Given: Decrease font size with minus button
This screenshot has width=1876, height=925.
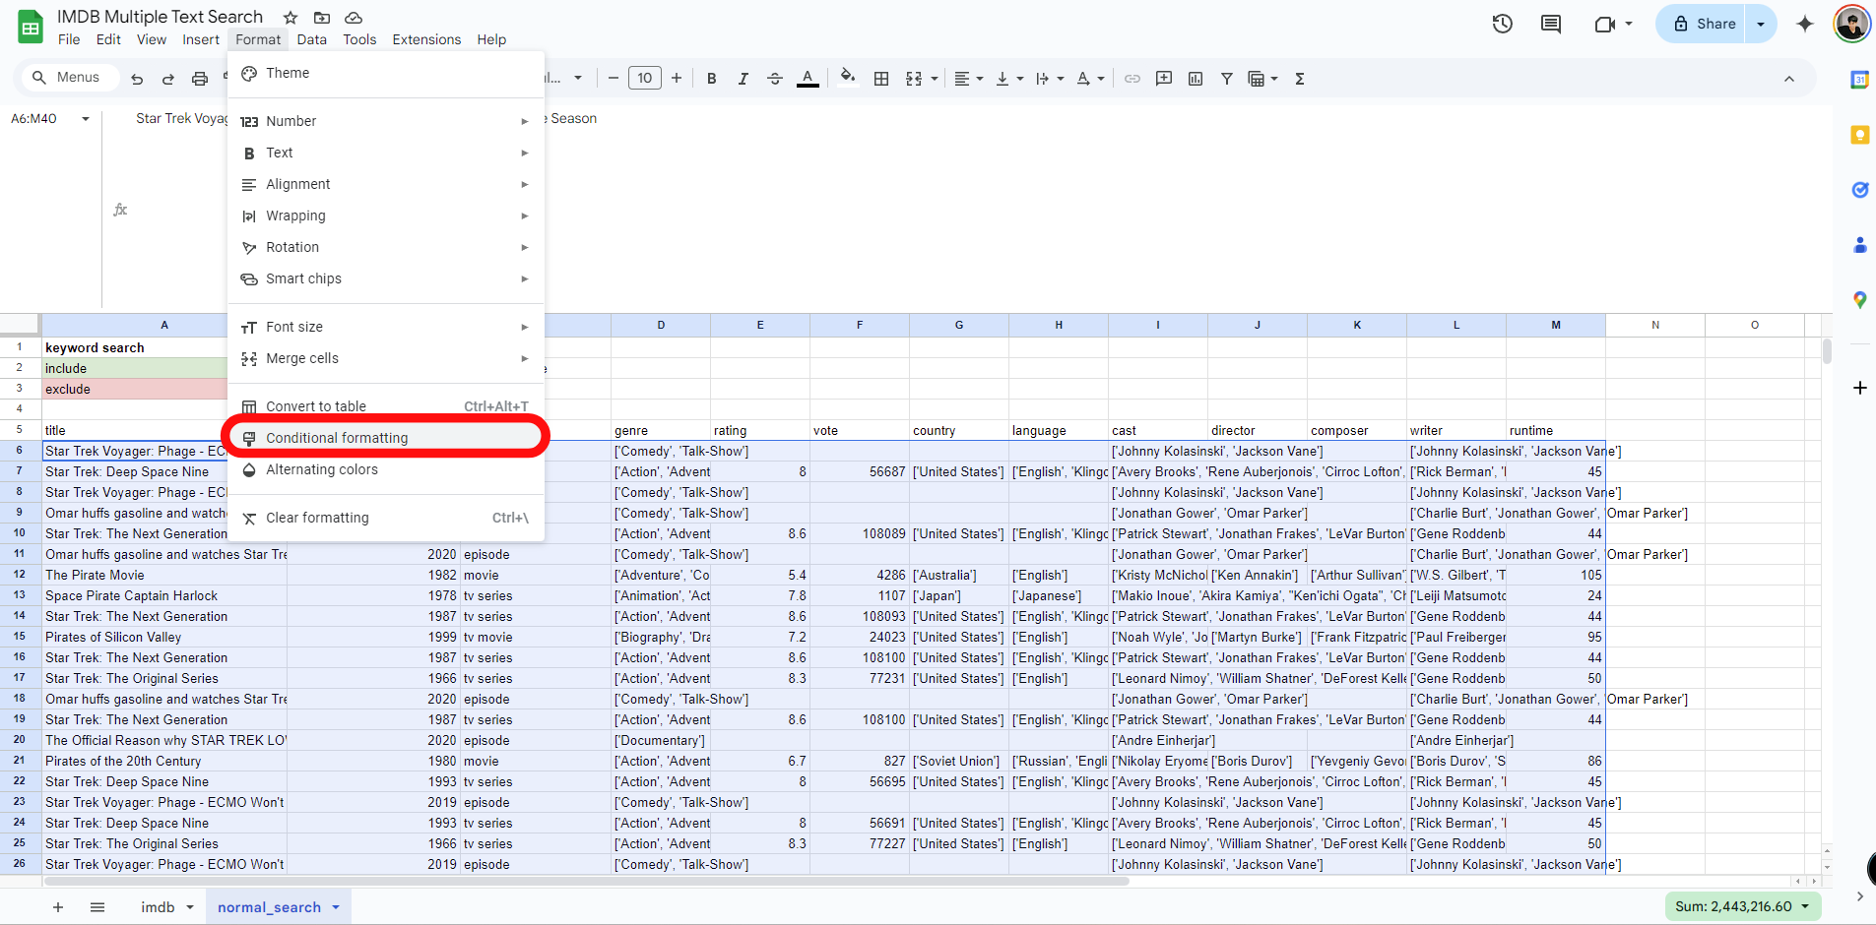Looking at the screenshot, I should tap(613, 79).
